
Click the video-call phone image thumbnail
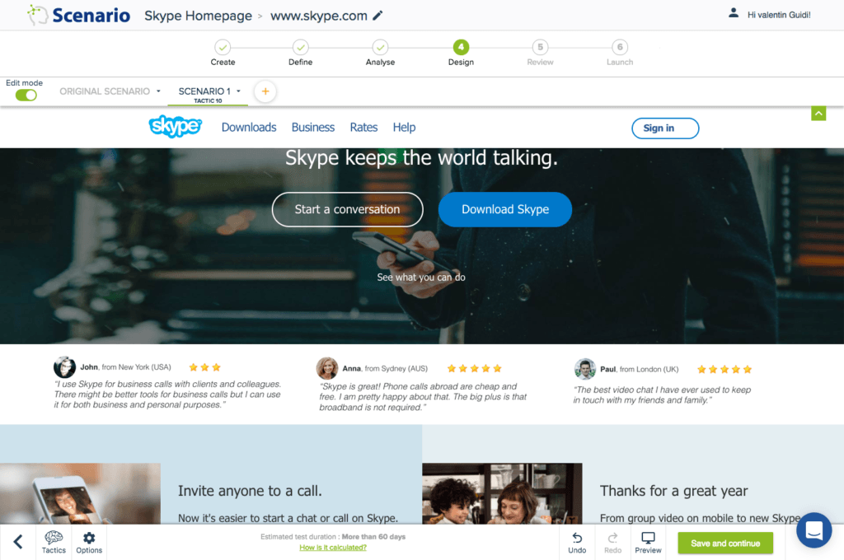coord(80,494)
